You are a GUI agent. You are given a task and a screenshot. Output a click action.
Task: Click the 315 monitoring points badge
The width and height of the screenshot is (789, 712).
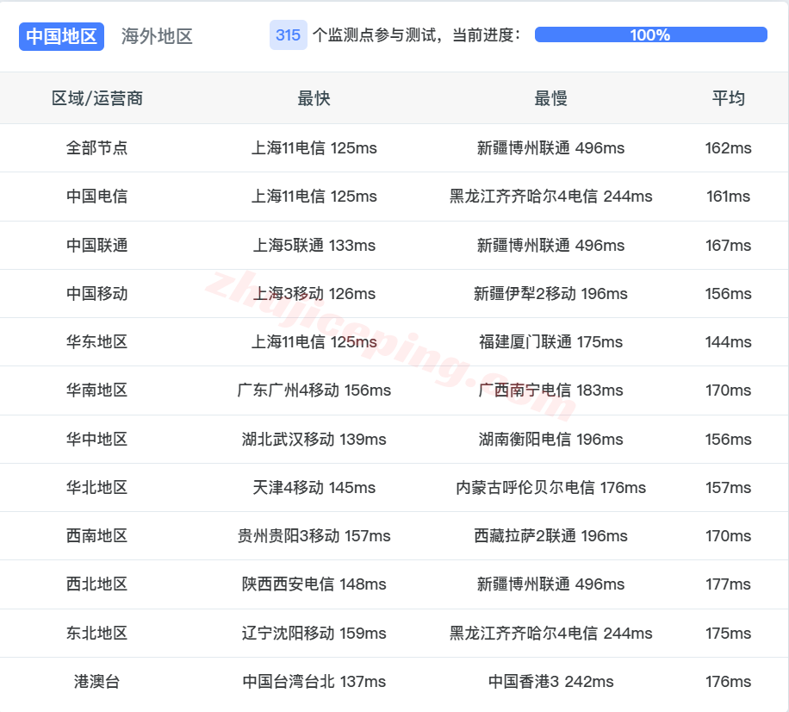(288, 35)
